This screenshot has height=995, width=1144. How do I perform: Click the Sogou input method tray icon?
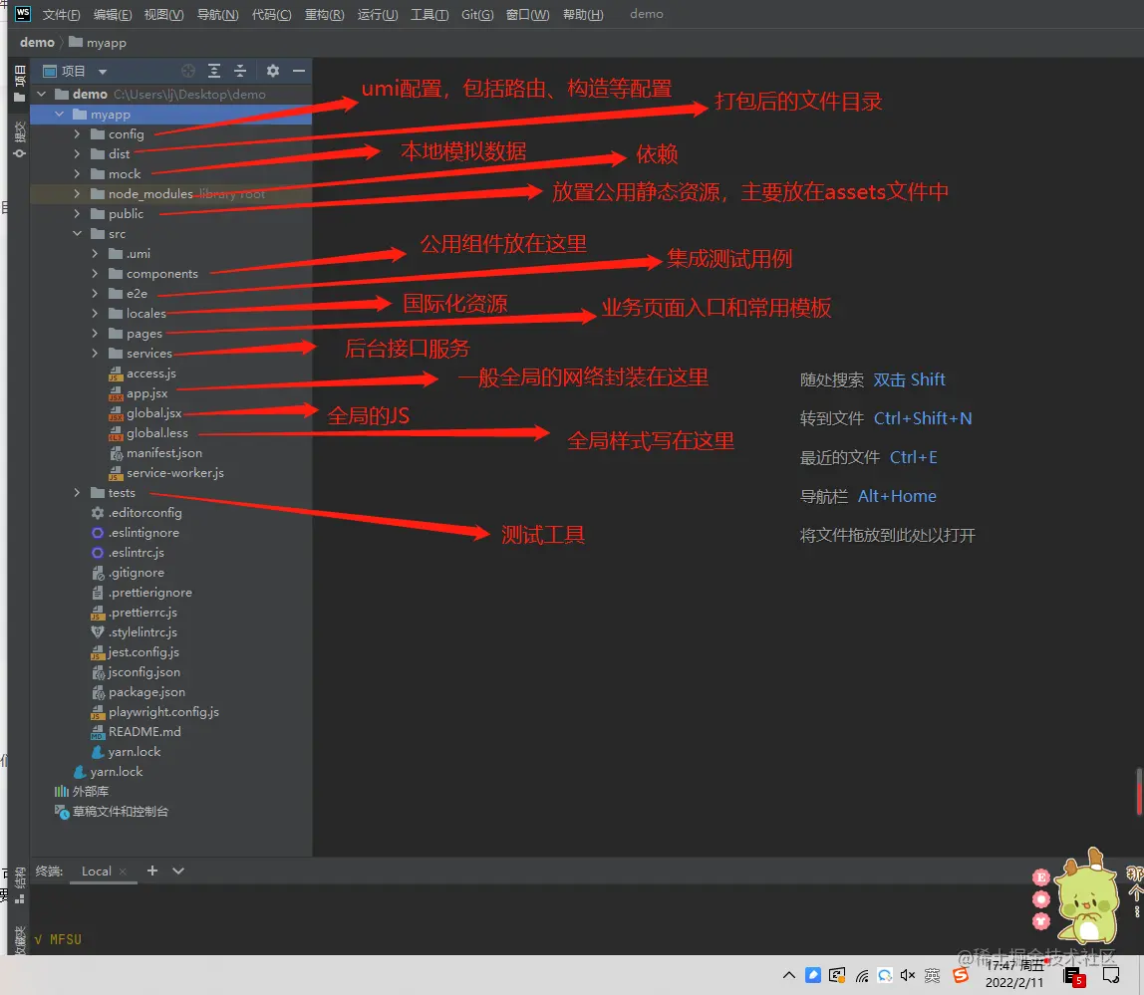961,975
